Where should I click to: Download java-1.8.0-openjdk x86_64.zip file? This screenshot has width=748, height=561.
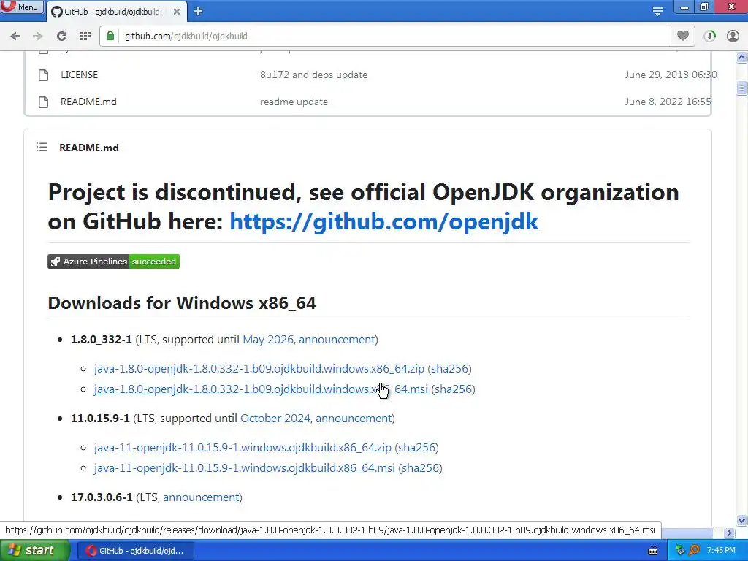pos(259,369)
